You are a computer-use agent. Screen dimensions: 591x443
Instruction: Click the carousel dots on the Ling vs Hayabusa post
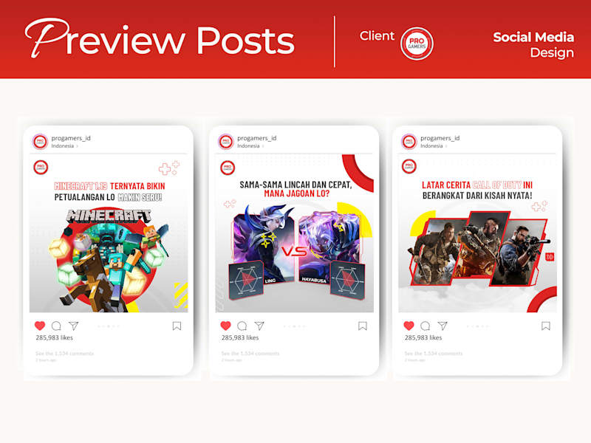(294, 326)
